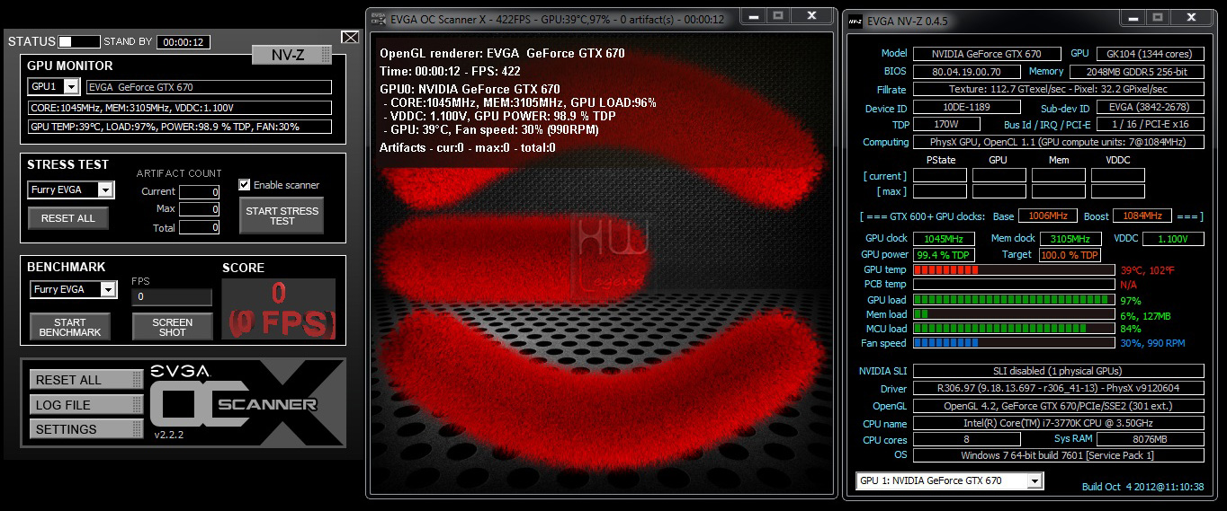Viewport: 1227px width, 511px height.
Task: Click the Computing PhysX GPU field
Action: [1059, 142]
